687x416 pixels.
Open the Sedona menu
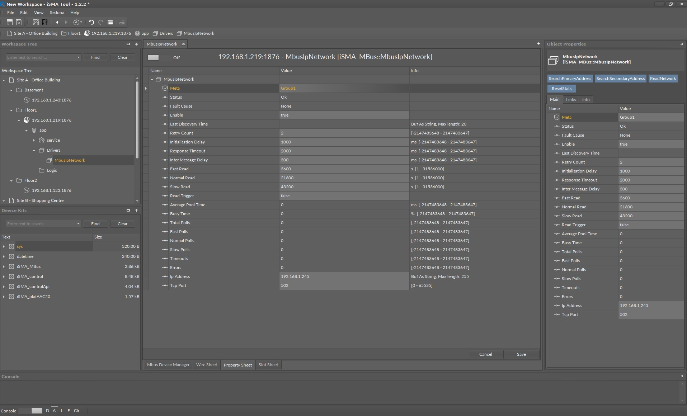coord(57,13)
